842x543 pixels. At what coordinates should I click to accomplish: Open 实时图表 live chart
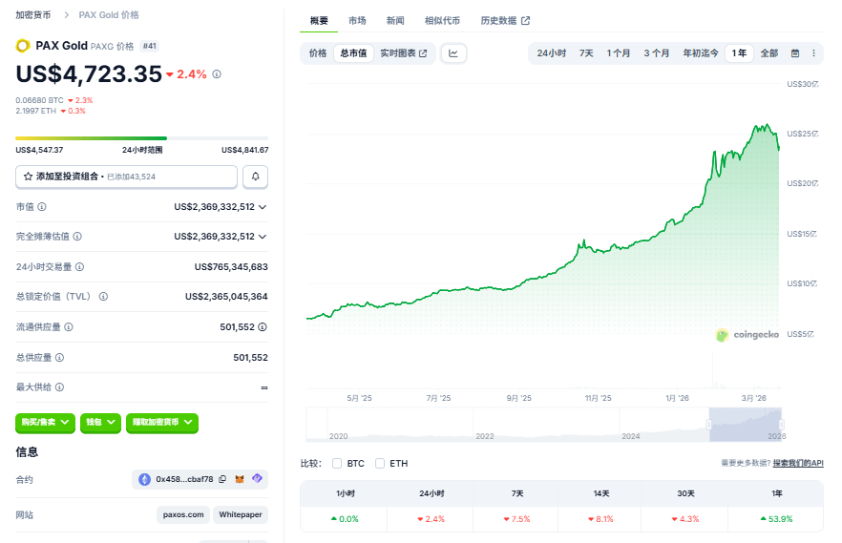[x=403, y=53]
